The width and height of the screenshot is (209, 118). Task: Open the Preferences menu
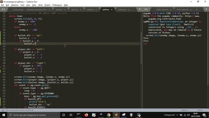[x=57, y=5]
